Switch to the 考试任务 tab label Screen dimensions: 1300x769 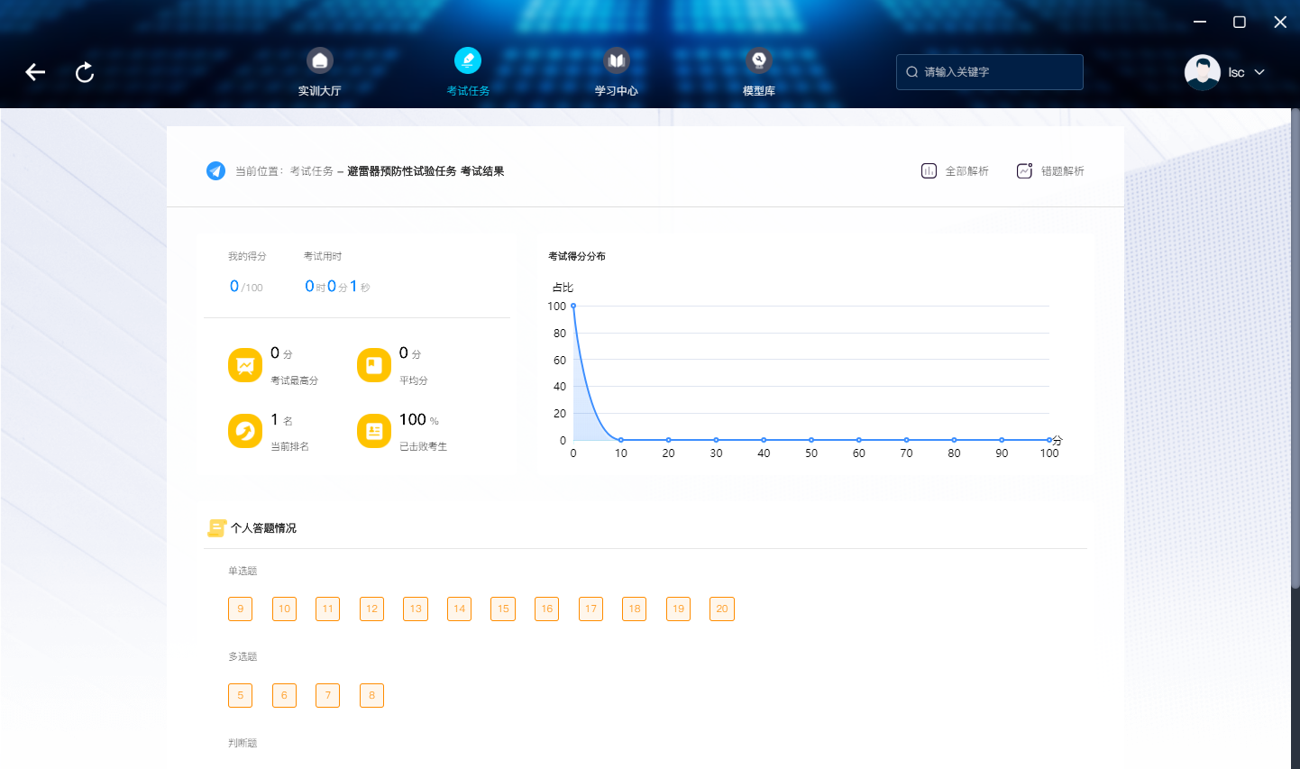(468, 91)
